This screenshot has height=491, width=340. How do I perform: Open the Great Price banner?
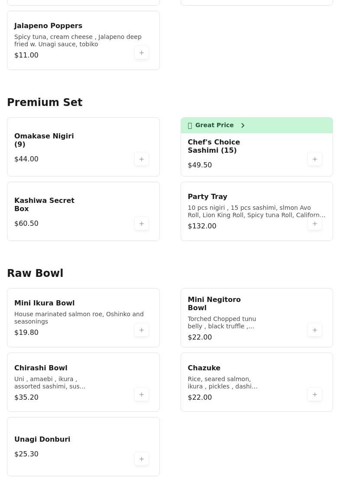(214, 125)
